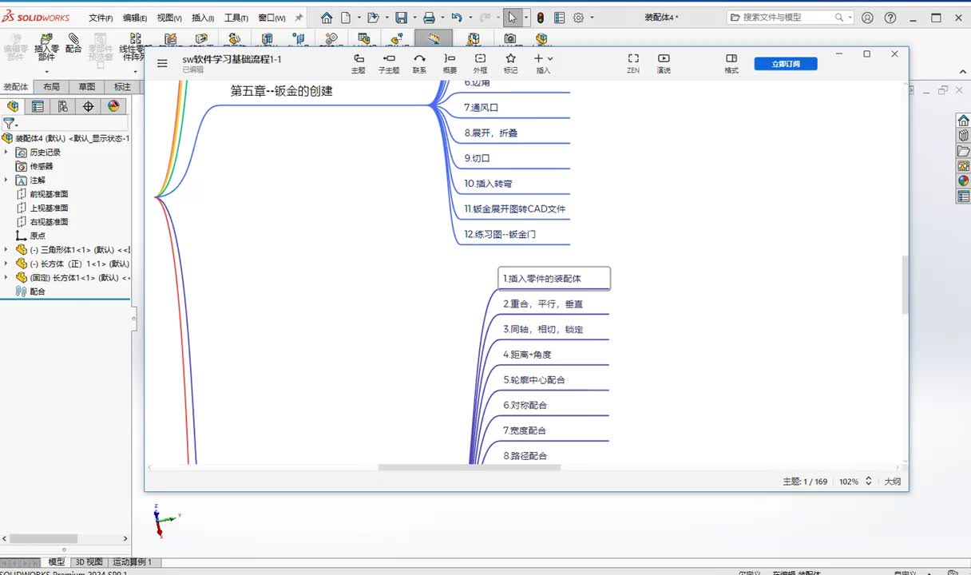Viewport: 971px width, 575px height.
Task: Select 配合 mates folder in tree
Action: coord(38,291)
